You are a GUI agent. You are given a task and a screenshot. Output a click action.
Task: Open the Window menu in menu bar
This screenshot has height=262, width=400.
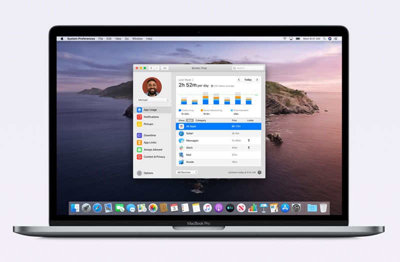pyautogui.click(x=137, y=39)
